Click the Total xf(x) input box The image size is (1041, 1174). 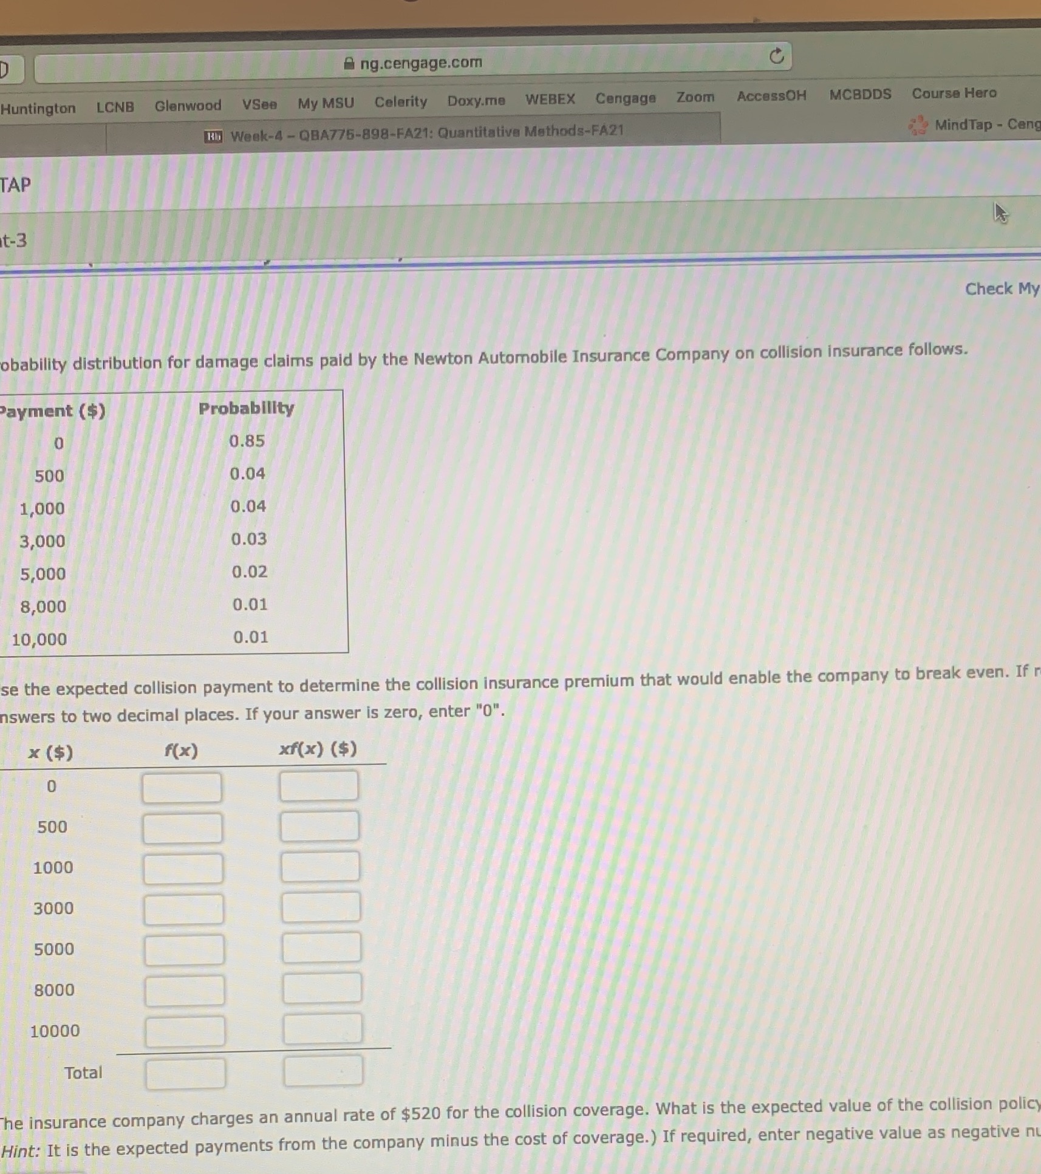click(x=323, y=1071)
